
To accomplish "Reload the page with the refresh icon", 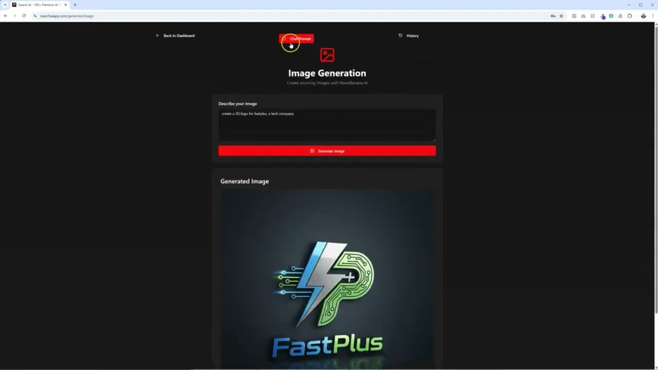I will pyautogui.click(x=24, y=16).
